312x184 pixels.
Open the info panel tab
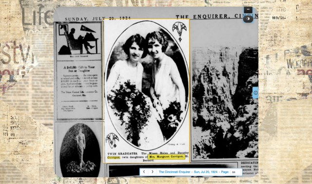pos(255,92)
